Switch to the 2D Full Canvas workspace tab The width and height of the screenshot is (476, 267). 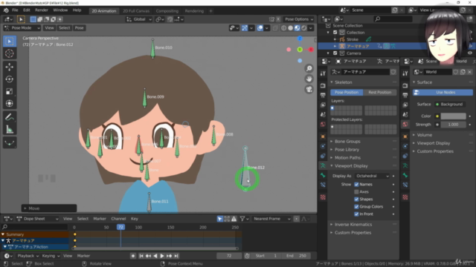(x=136, y=11)
